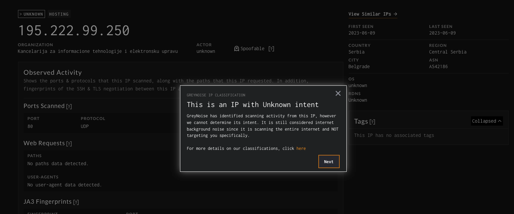Click 'This IP has no associated tags'
Screen dimensions: 514x214
click(394, 135)
